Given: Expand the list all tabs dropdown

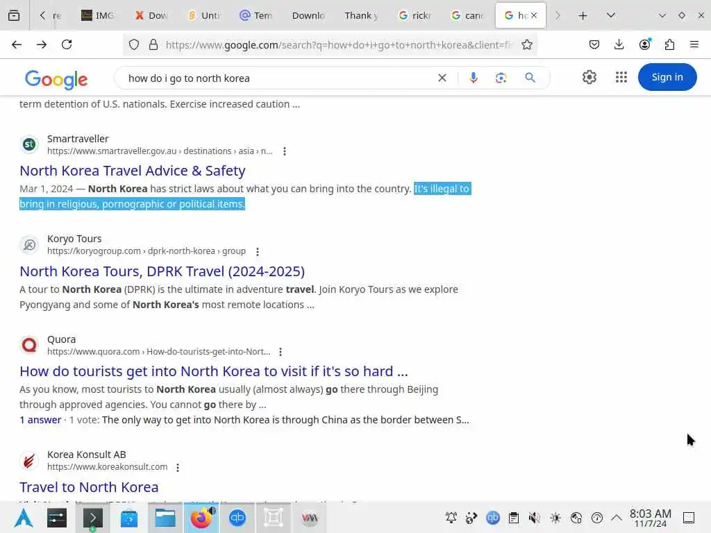Looking at the screenshot, I should (x=611, y=15).
